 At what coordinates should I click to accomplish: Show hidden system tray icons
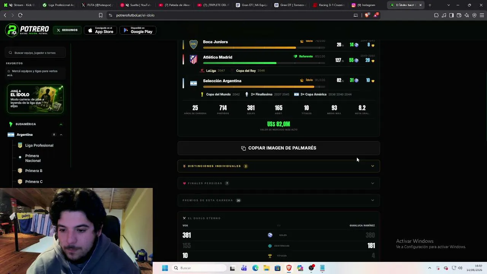tap(430, 268)
